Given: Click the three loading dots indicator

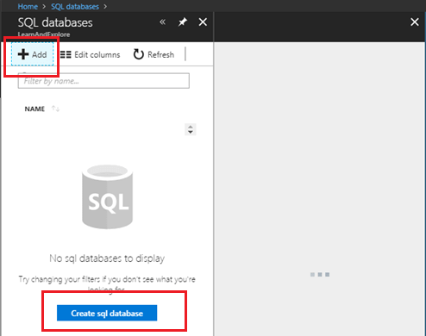Looking at the screenshot, I should 320,275.
